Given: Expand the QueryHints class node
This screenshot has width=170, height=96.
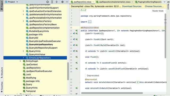Looking at the screenshot, I should (x=23, y=51).
